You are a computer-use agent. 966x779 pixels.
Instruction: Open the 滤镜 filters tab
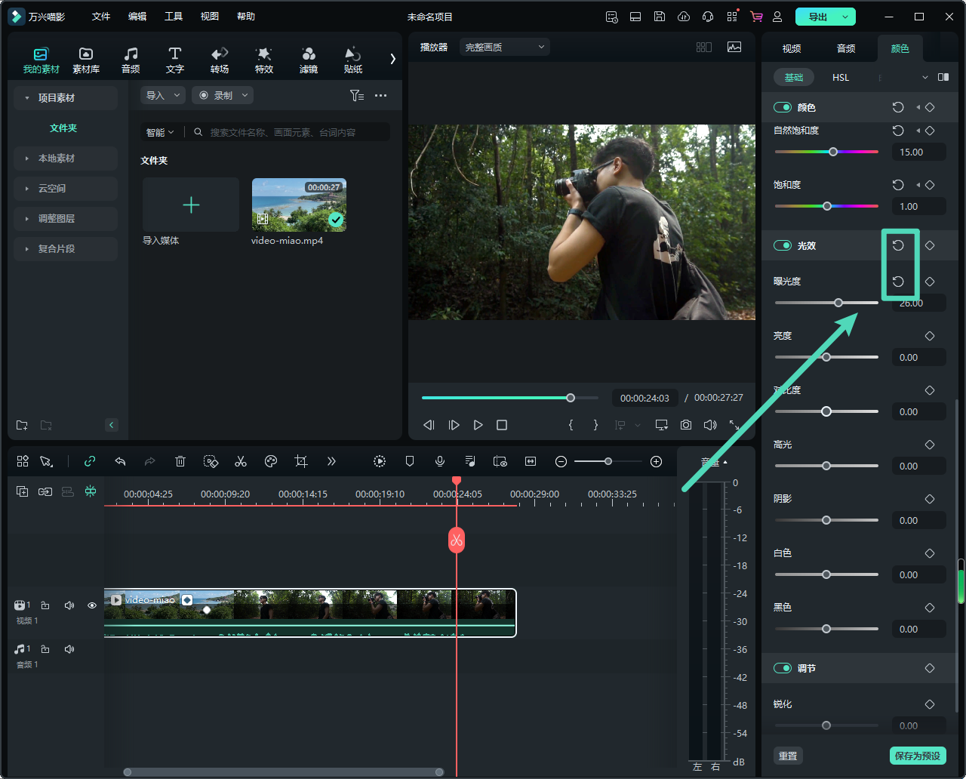(x=309, y=60)
